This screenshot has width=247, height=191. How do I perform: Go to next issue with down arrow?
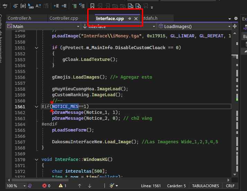[x=90, y=186]
